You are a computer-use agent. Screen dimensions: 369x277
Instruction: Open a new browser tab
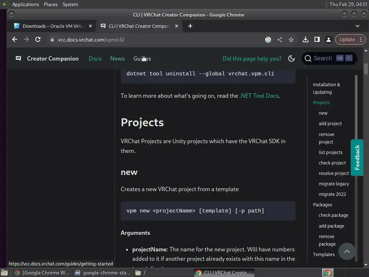pyautogui.click(x=190, y=26)
